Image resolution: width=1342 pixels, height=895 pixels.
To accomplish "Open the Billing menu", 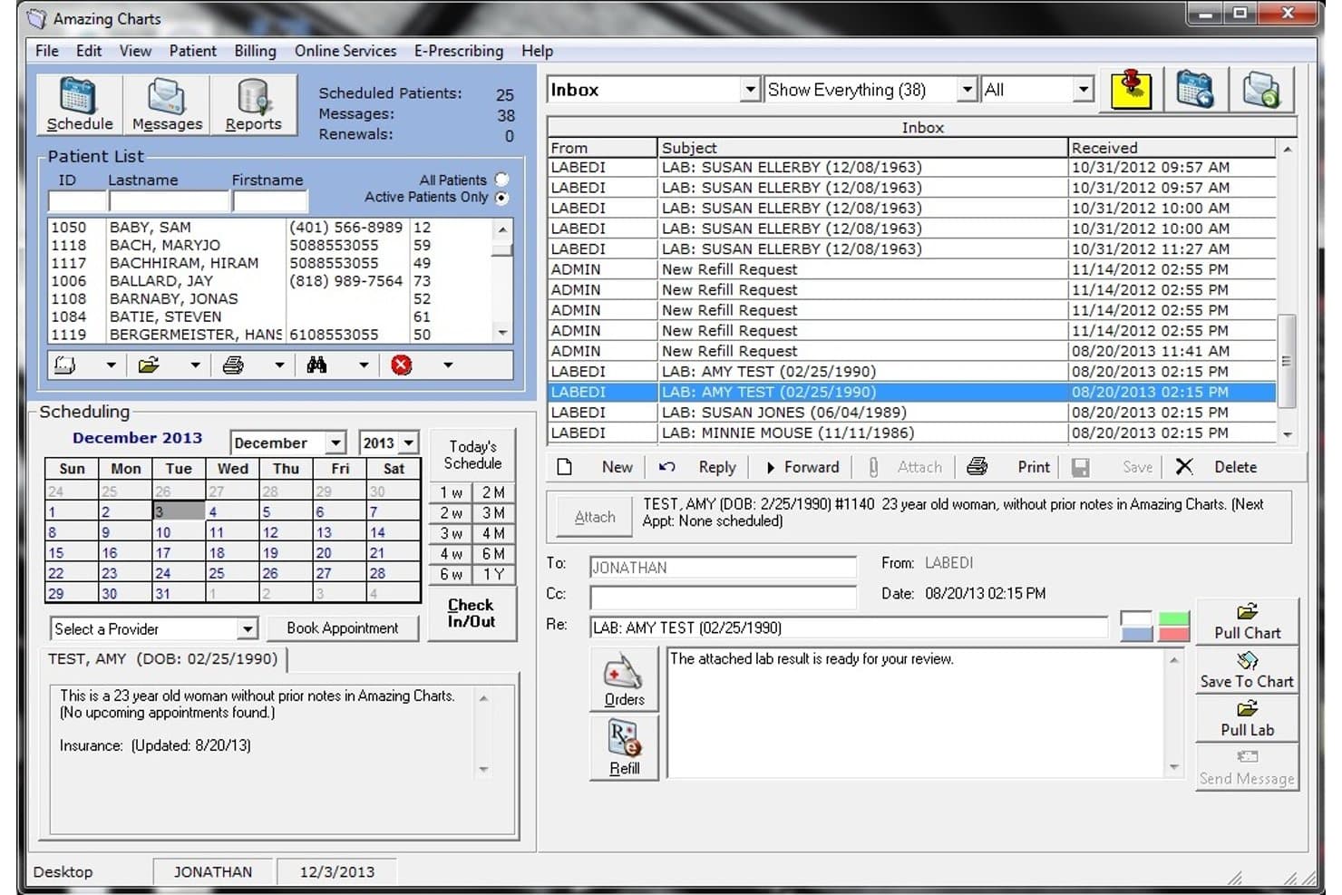I will 256,51.
